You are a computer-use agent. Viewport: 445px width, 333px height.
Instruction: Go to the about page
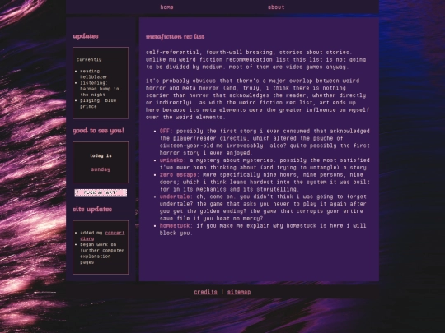(276, 7)
